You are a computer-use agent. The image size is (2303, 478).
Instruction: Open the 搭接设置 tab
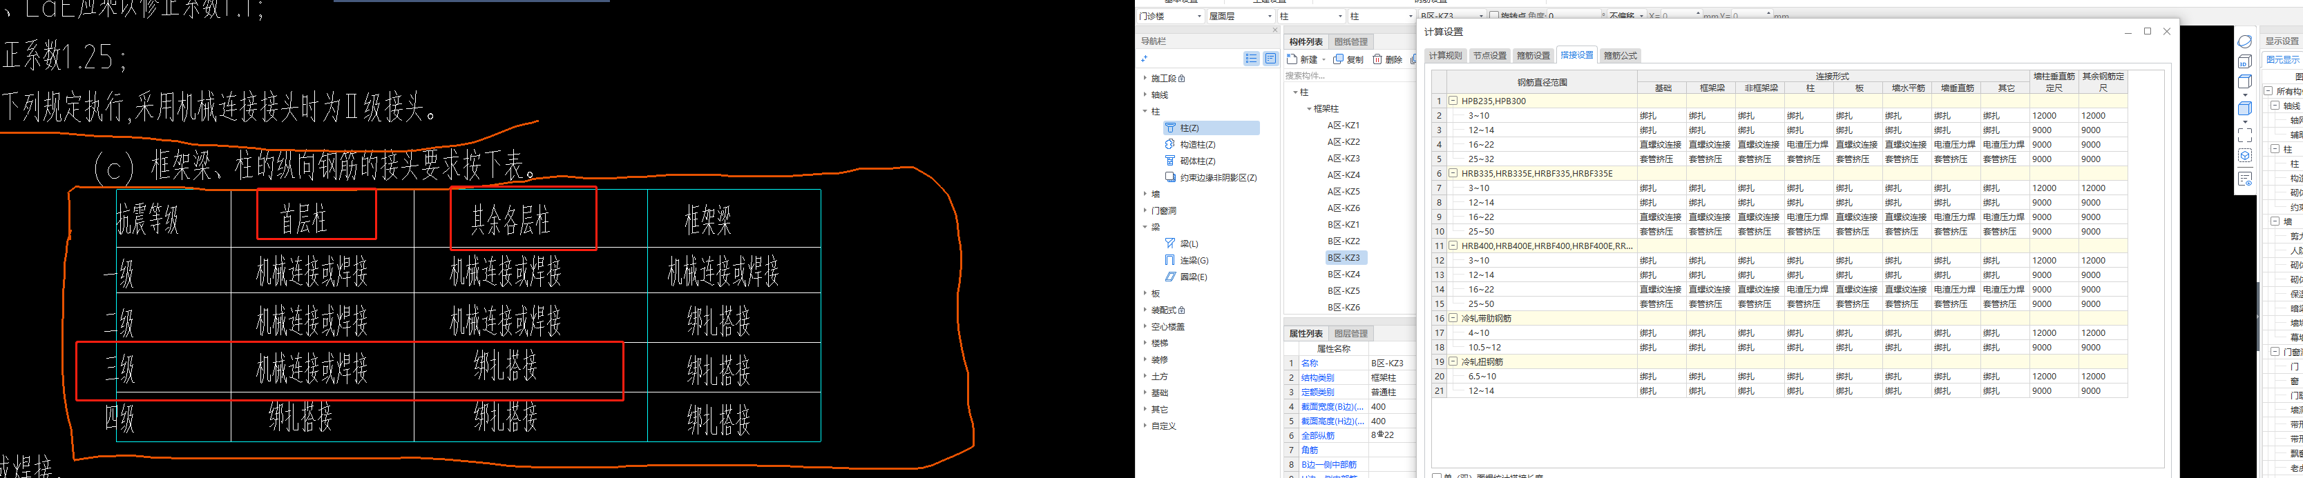tap(1577, 55)
